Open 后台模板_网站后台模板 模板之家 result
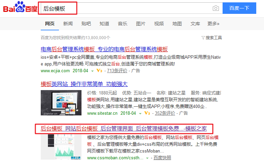The width and height of the screenshot is (264, 164). pyautogui.click(x=124, y=129)
